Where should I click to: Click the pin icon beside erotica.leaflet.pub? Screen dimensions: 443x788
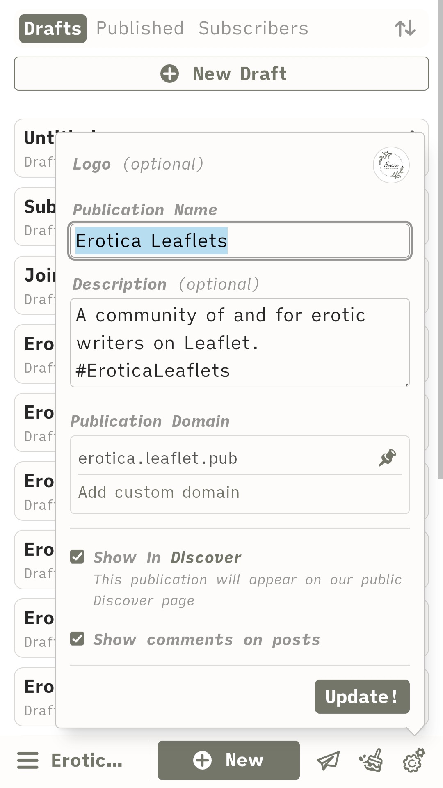tap(387, 458)
